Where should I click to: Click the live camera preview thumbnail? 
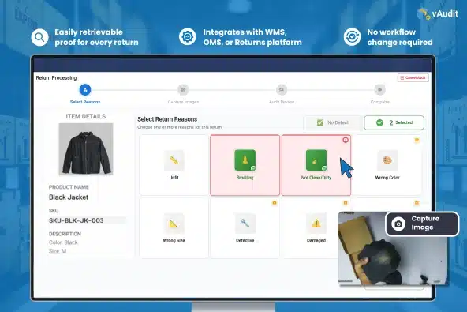(x=393, y=249)
